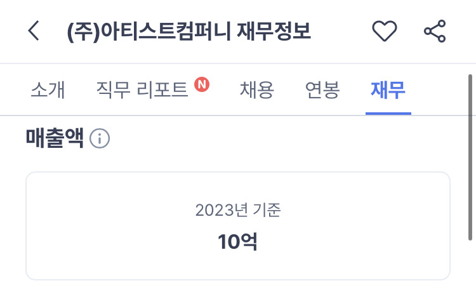
Task: Favorite the company with the heart icon
Action: pos(384,32)
